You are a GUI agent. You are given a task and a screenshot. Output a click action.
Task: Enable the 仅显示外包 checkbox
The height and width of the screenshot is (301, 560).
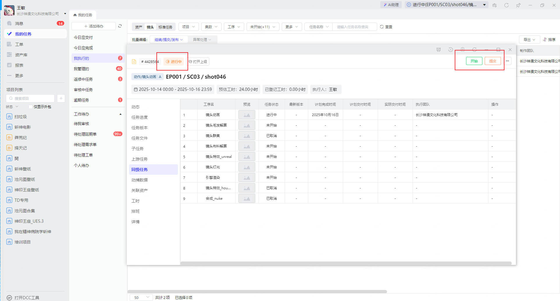click(31, 107)
